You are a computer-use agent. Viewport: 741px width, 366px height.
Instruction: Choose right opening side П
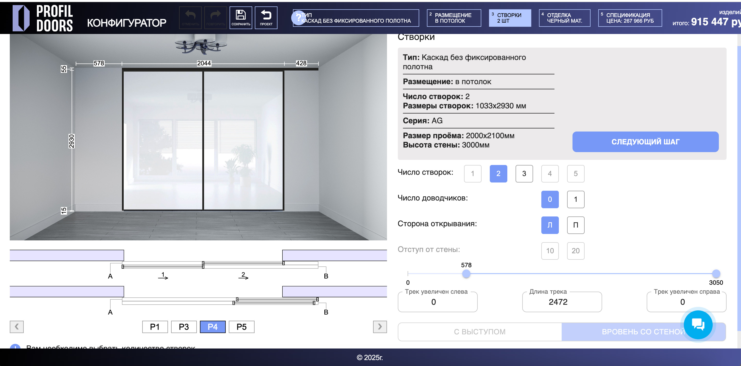pos(576,225)
